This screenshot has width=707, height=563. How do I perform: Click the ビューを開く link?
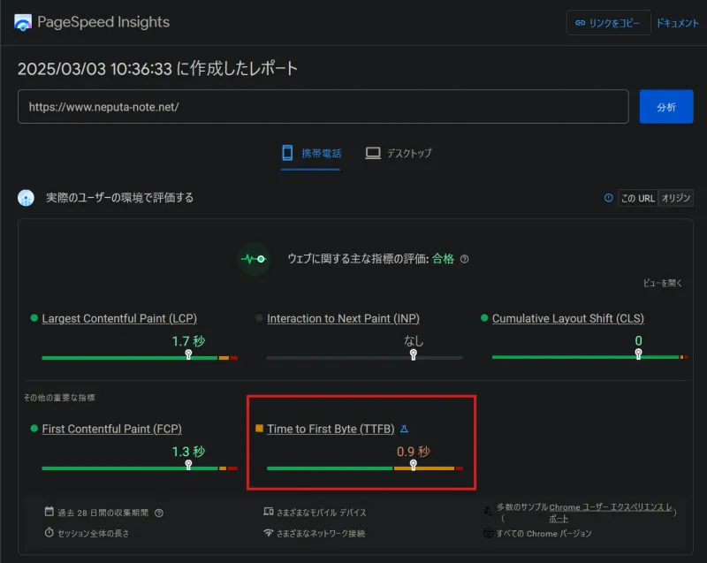pyautogui.click(x=662, y=281)
